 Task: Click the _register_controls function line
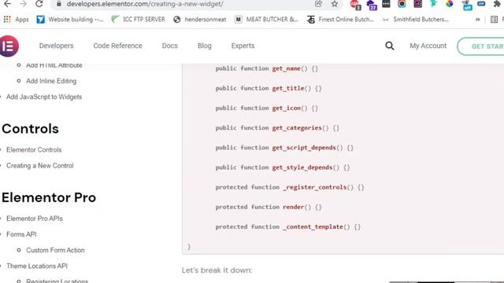coord(290,187)
